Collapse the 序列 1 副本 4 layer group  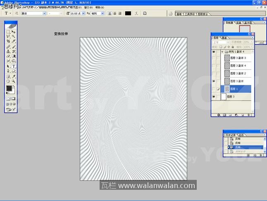point(222,52)
